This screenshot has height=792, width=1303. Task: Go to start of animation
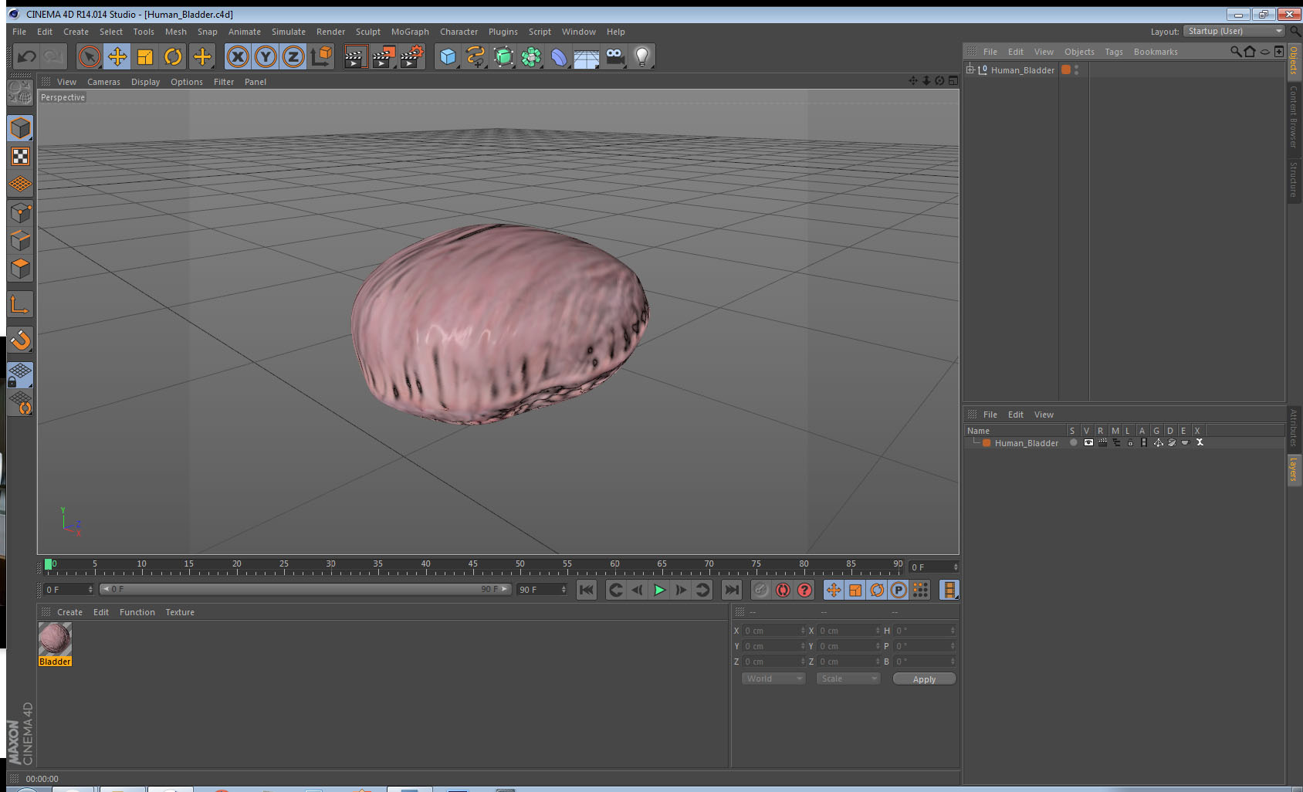click(x=587, y=590)
